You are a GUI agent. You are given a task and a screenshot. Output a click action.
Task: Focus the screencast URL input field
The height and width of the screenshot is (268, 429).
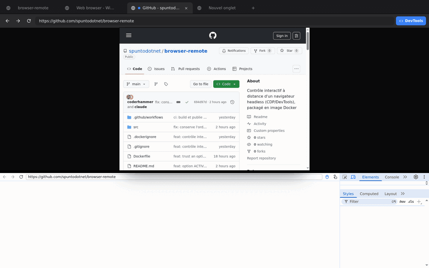pyautogui.click(x=174, y=177)
